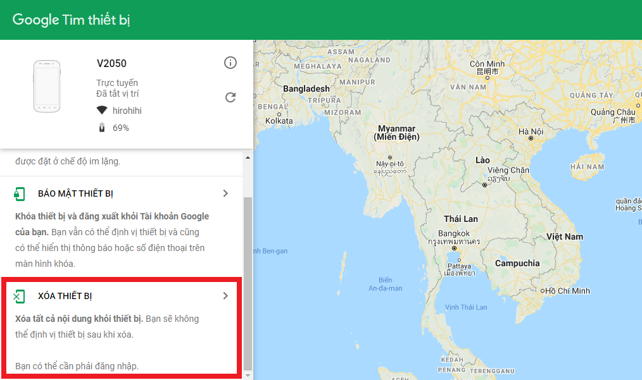
Task: Click the hirohihi network name
Action: point(127,111)
